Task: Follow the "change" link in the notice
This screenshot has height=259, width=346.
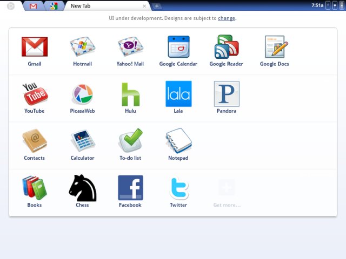Action: point(227,18)
